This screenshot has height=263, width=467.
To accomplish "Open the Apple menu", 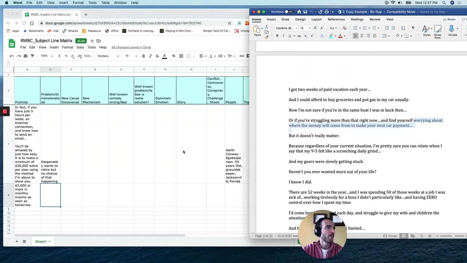I will click(x=6, y=3).
